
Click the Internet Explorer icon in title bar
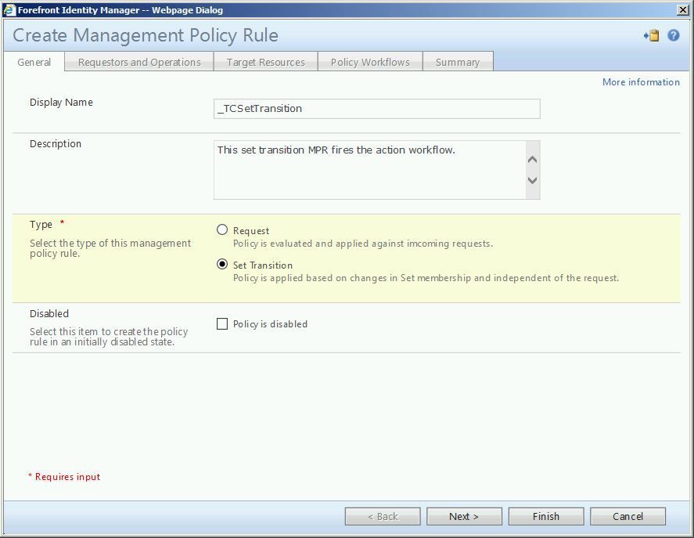coord(9,9)
